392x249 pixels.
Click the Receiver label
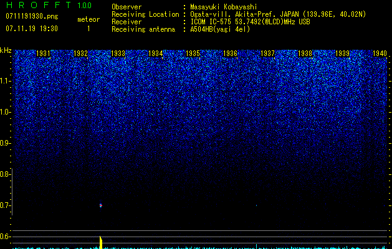coord(127,22)
